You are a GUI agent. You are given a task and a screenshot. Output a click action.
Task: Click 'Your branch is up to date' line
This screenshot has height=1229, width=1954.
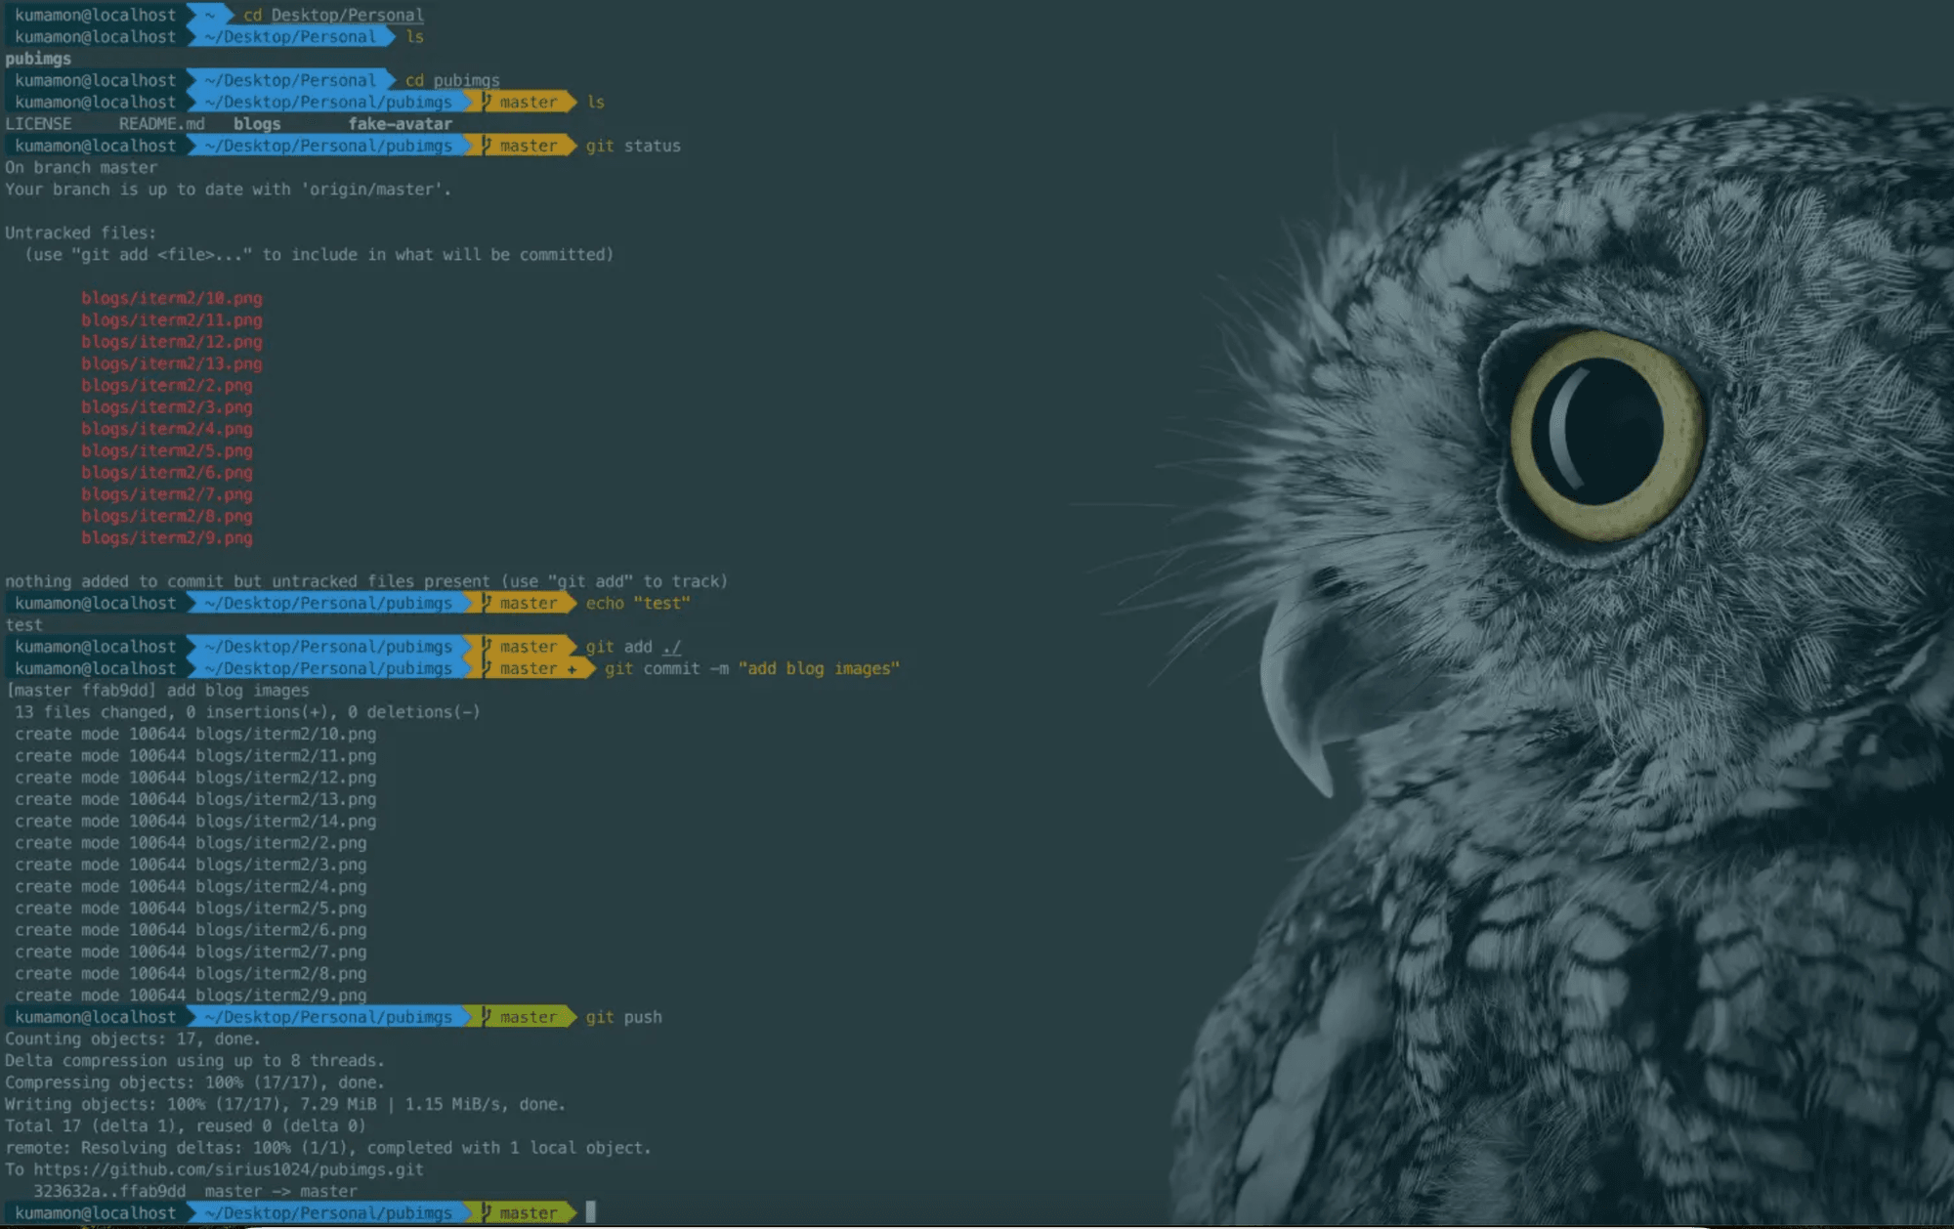click(x=229, y=190)
